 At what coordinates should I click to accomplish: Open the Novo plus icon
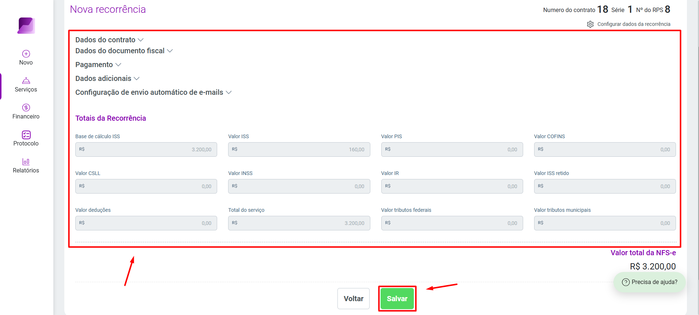26,54
